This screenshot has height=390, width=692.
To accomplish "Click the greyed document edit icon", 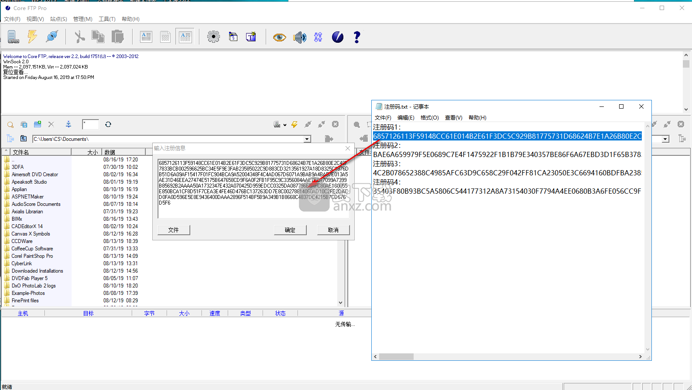I will 165,37.
